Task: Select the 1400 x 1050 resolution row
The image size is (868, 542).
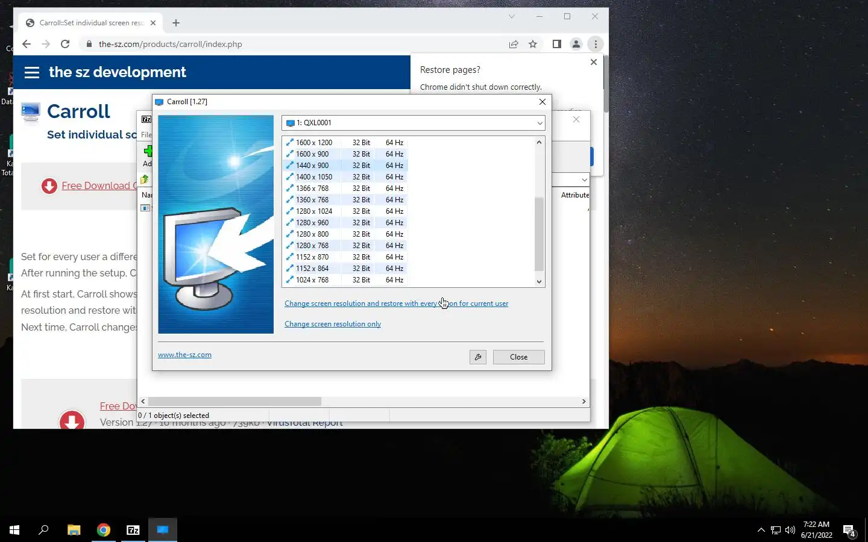Action: pos(345,177)
